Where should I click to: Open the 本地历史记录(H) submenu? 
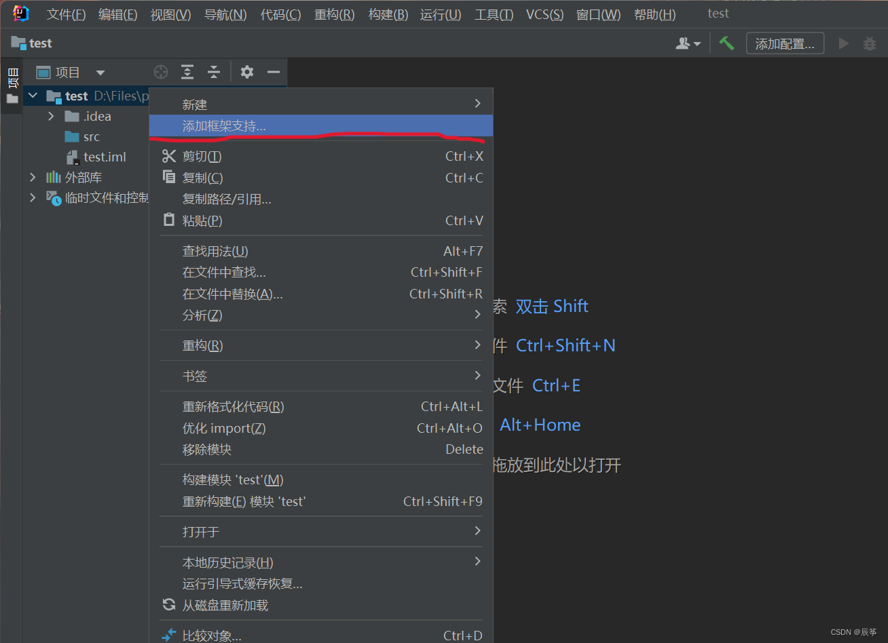321,562
